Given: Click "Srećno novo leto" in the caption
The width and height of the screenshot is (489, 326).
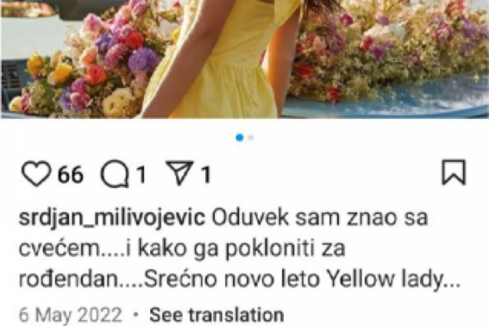Looking at the screenshot, I should click(x=231, y=279).
